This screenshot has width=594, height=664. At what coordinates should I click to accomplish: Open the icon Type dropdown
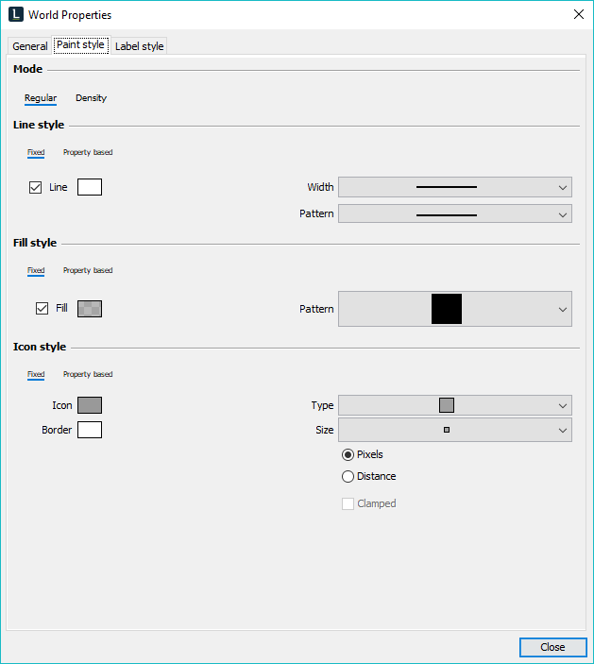coord(454,405)
